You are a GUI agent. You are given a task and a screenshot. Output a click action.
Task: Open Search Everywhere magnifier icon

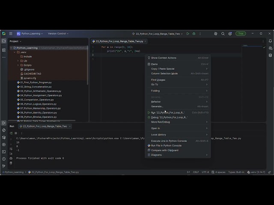pyautogui.click(x=223, y=34)
